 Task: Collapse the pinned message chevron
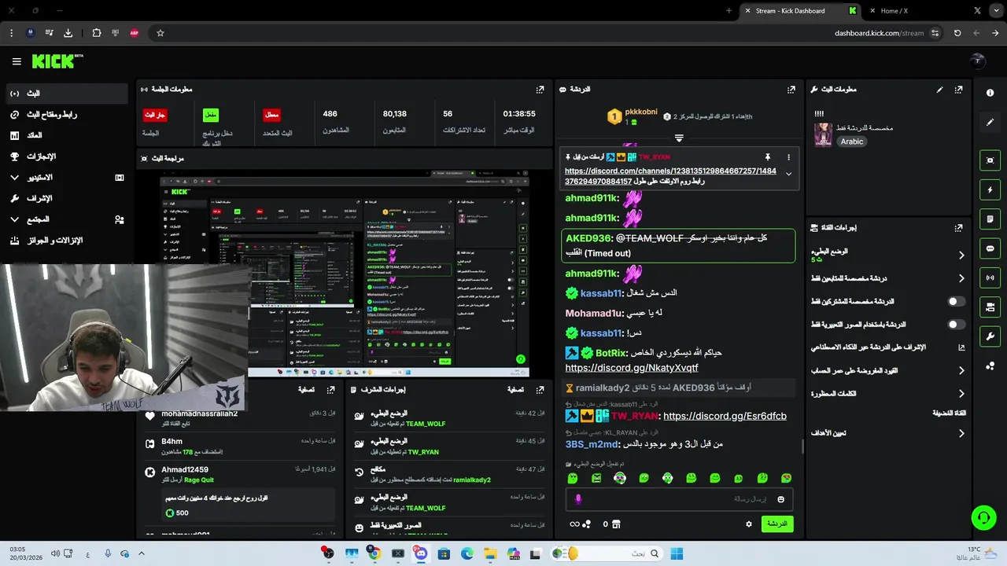coord(788,175)
